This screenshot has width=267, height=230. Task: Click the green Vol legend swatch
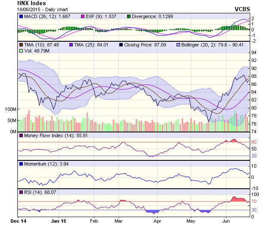(x=21, y=51)
